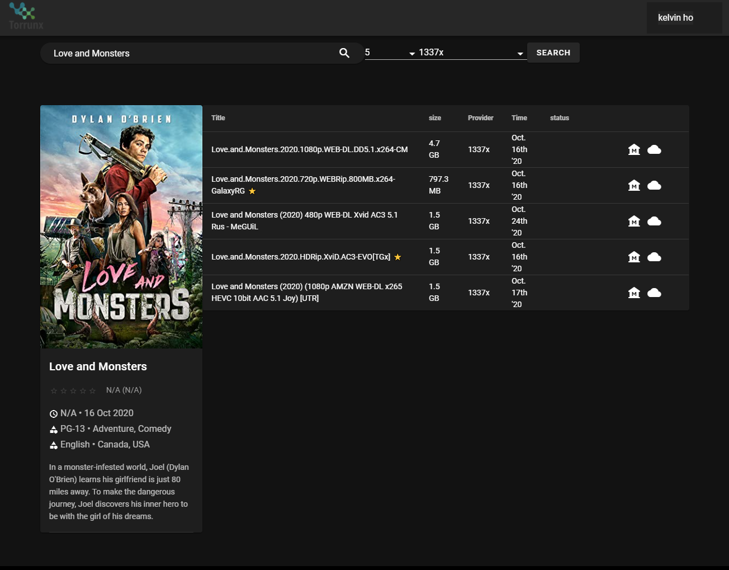This screenshot has height=570, width=729.
Task: Click the 4.7 GB size cell
Action: [x=434, y=149]
